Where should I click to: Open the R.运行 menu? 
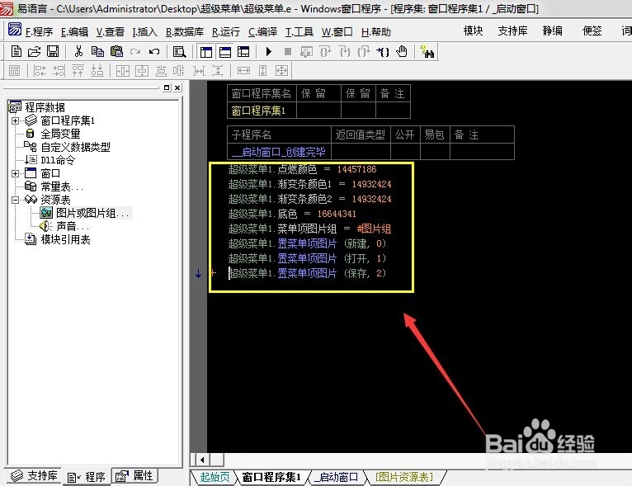226,32
